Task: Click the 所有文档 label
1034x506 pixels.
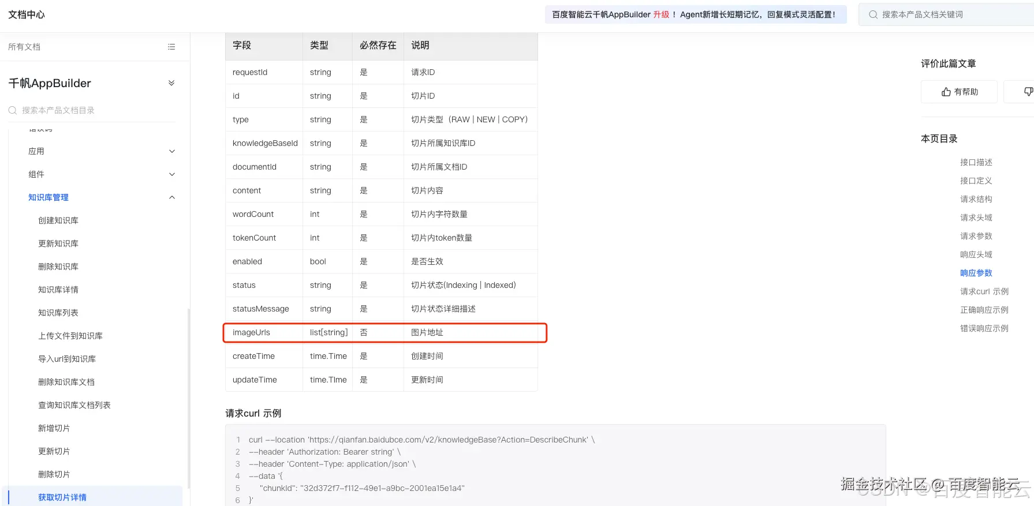Action: [x=24, y=47]
